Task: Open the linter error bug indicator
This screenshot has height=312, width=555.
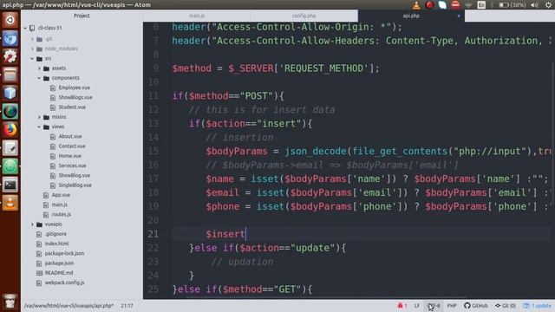Action: coord(402,306)
